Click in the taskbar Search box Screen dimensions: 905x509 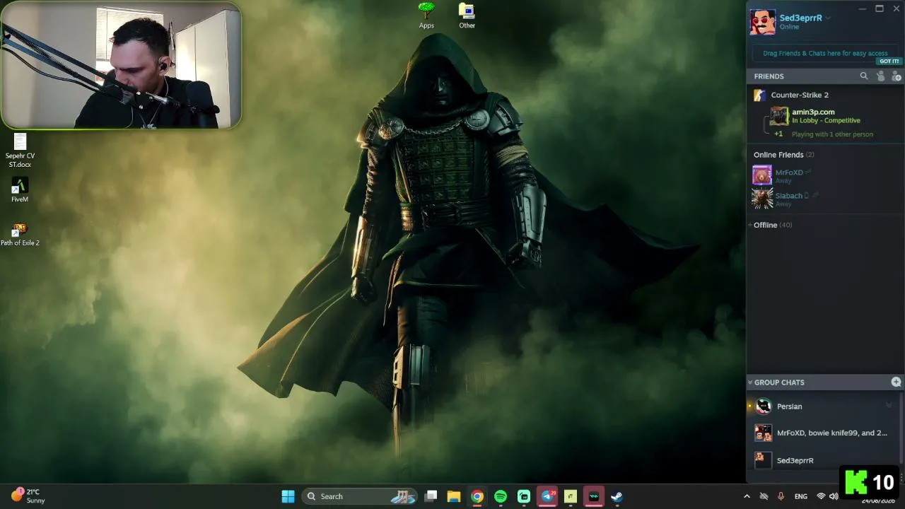360,496
